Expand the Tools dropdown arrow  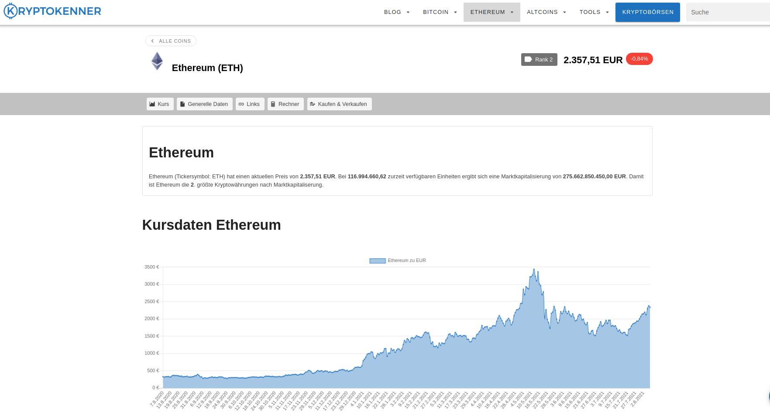click(x=607, y=12)
